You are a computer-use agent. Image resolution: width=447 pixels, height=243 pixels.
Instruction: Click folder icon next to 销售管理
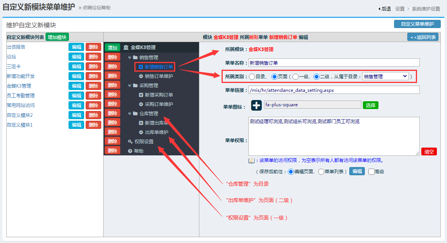point(136,57)
